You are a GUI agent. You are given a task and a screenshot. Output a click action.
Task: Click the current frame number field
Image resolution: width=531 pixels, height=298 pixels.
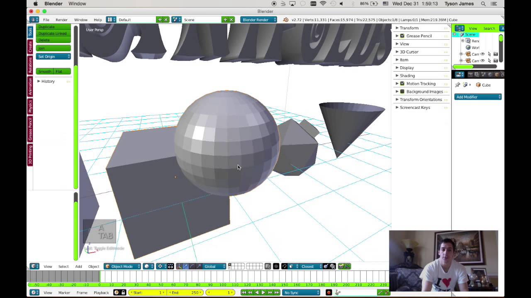tap(220, 293)
